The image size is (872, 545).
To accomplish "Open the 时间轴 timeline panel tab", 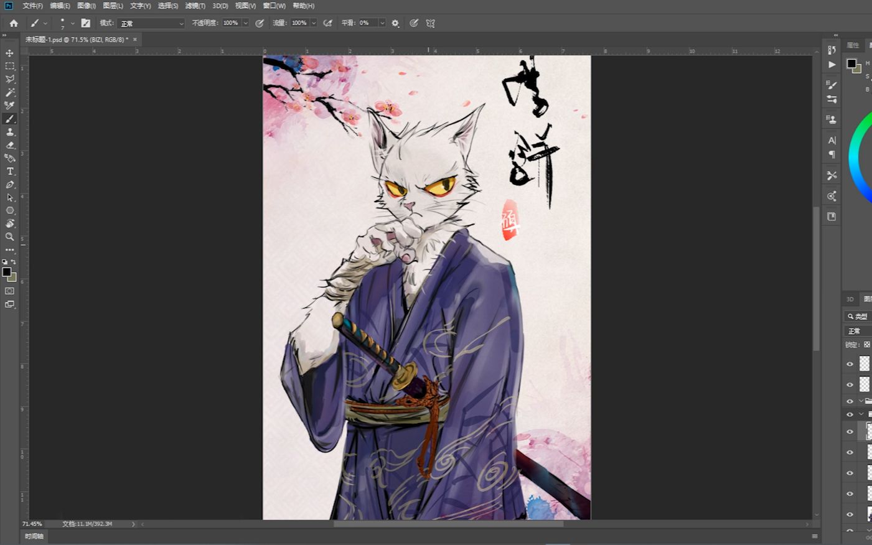I will [34, 536].
